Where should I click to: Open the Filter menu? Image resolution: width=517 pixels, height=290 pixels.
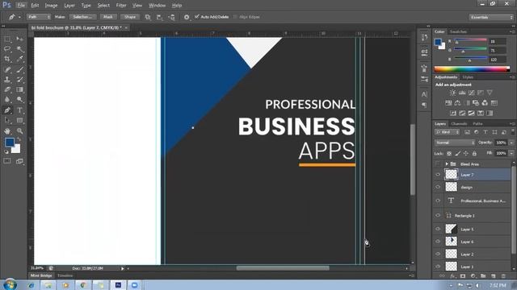click(121, 6)
